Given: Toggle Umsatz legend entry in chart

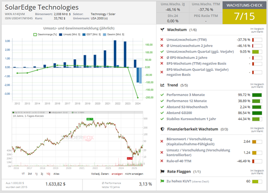Looking at the screenshot, I should [x=70, y=35].
